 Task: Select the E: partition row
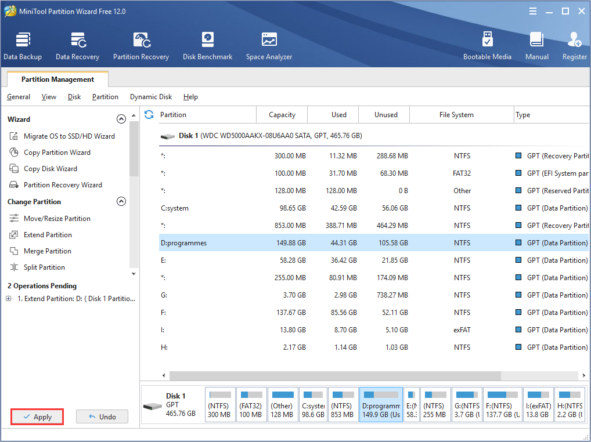pos(373,260)
